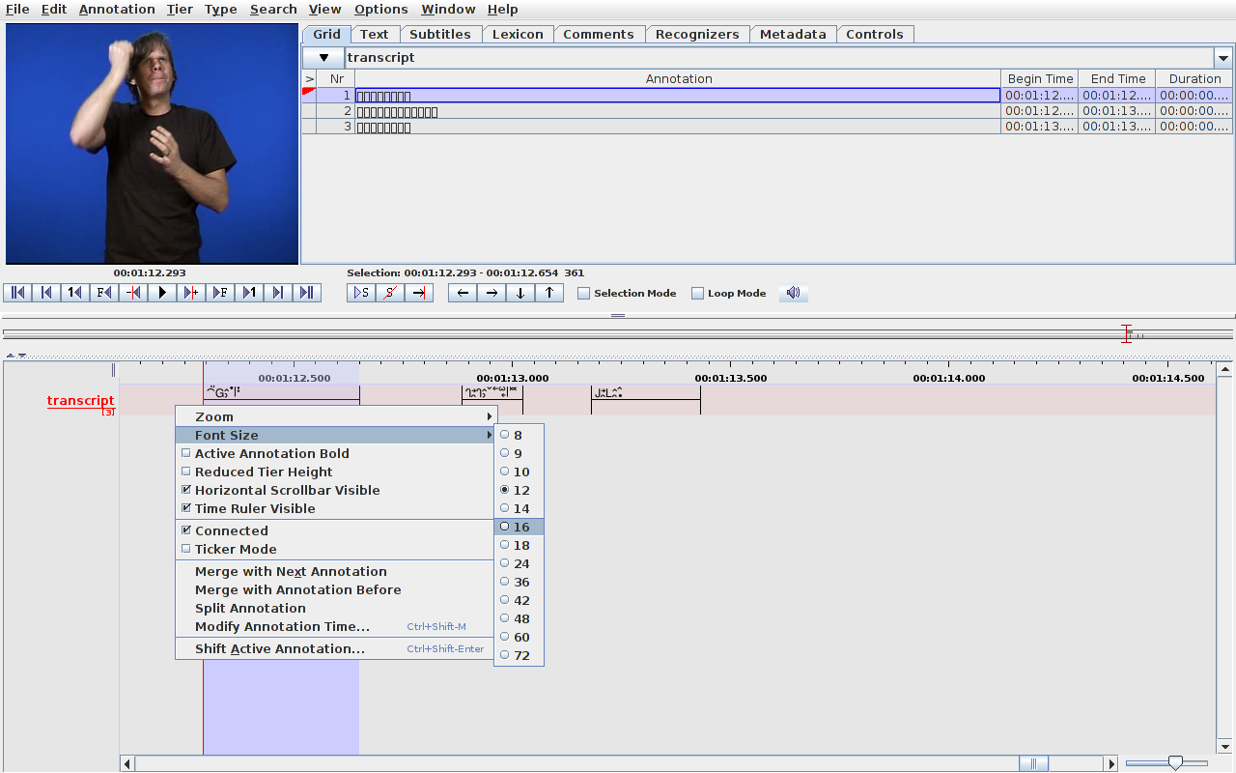Go one frame forward button
Screen dimensions: 1236x773
(220, 293)
